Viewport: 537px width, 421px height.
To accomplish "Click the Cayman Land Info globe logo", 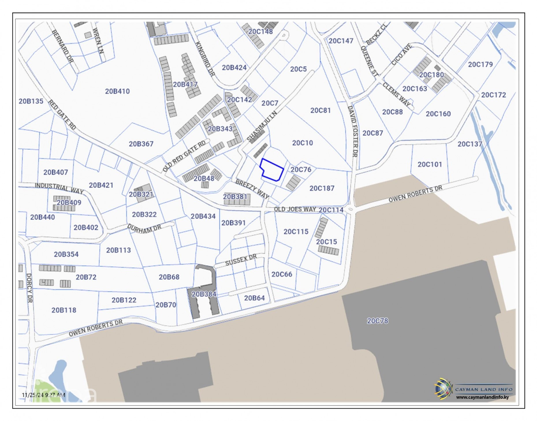I will (443, 389).
